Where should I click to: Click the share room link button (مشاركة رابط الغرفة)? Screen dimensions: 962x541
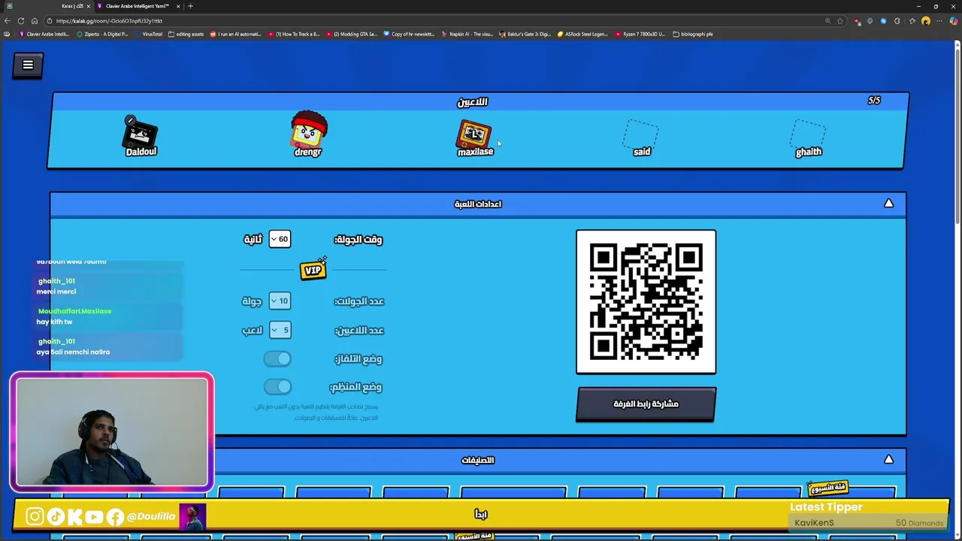[x=646, y=404]
